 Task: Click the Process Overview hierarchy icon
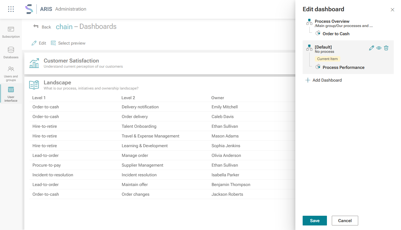point(309,22)
